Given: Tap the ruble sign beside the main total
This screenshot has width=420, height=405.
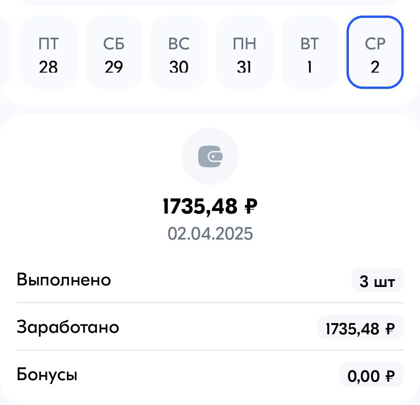Looking at the screenshot, I should (251, 207).
